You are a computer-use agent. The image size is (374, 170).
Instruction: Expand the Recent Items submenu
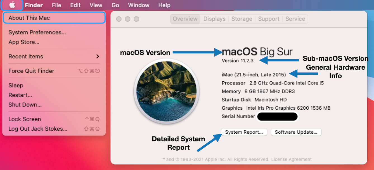tap(54, 56)
